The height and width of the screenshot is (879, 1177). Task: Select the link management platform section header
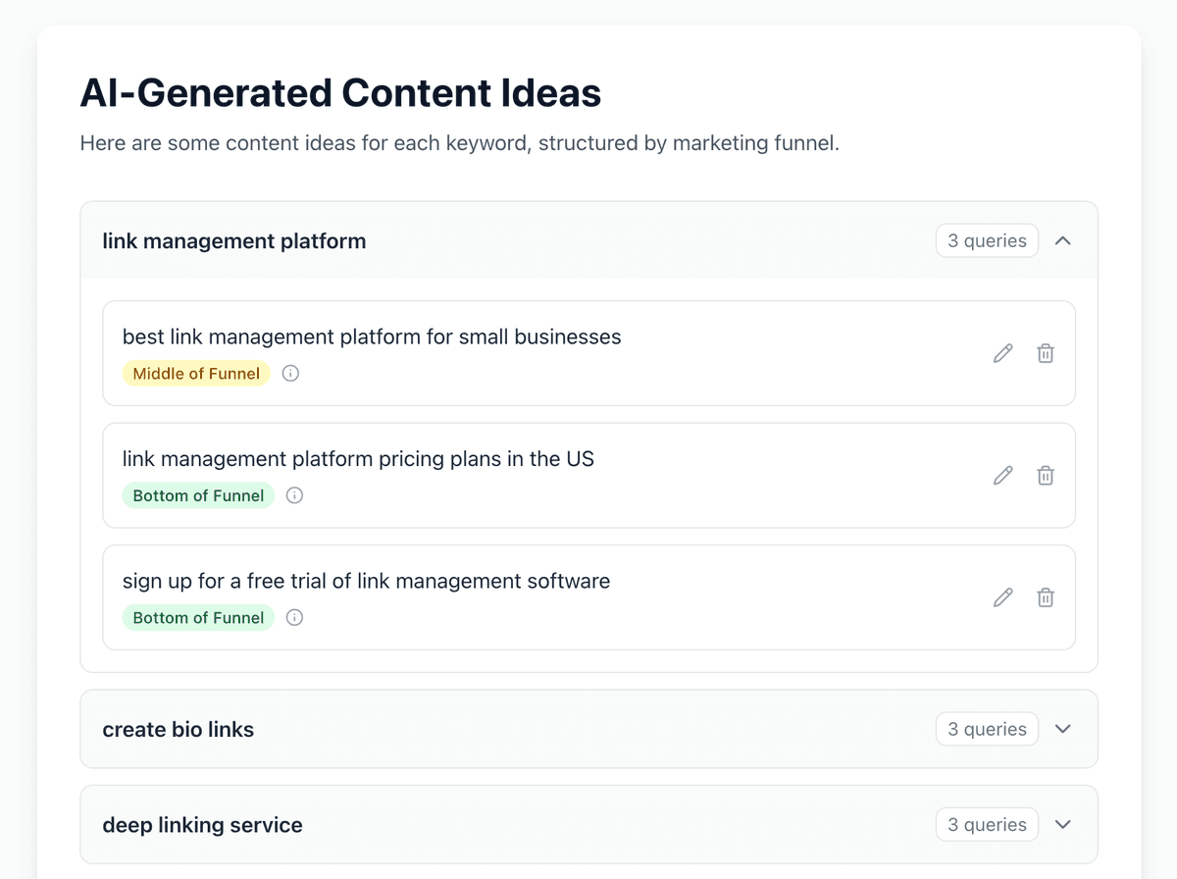pos(233,240)
